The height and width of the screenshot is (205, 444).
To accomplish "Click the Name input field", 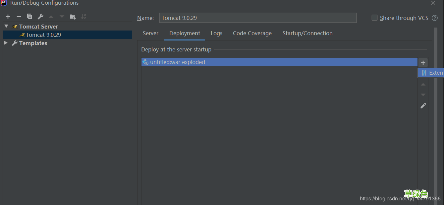I will pyautogui.click(x=258, y=18).
